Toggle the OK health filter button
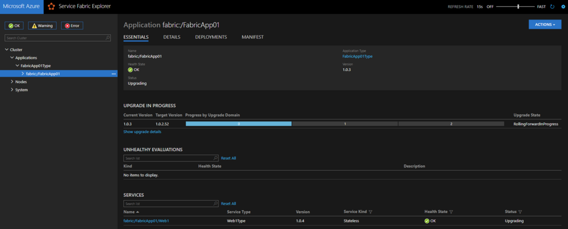The image size is (568, 229). tap(14, 26)
